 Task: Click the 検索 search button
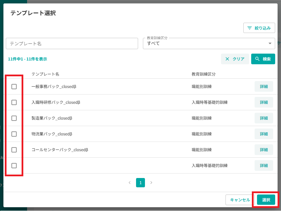point(263,59)
